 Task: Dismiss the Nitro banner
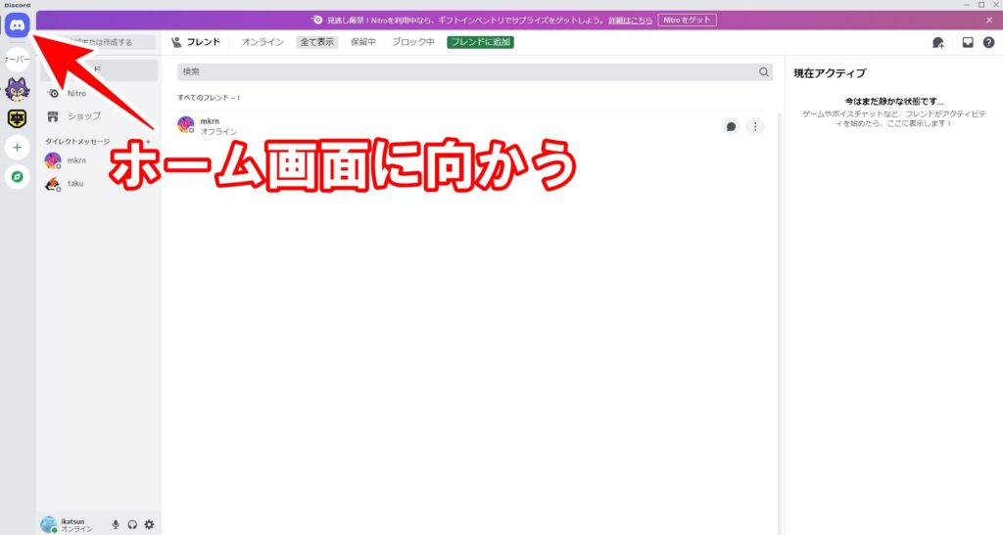pos(989,21)
